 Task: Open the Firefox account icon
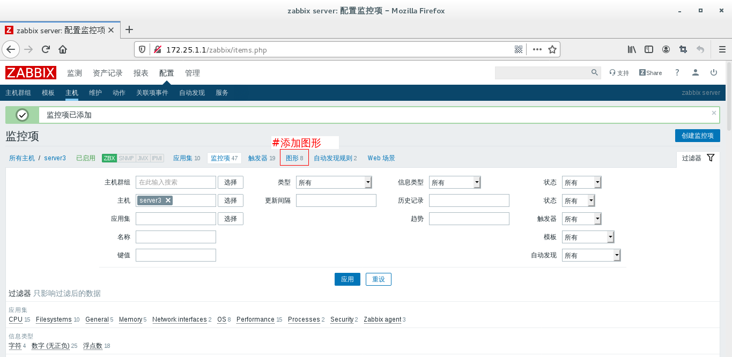click(666, 49)
